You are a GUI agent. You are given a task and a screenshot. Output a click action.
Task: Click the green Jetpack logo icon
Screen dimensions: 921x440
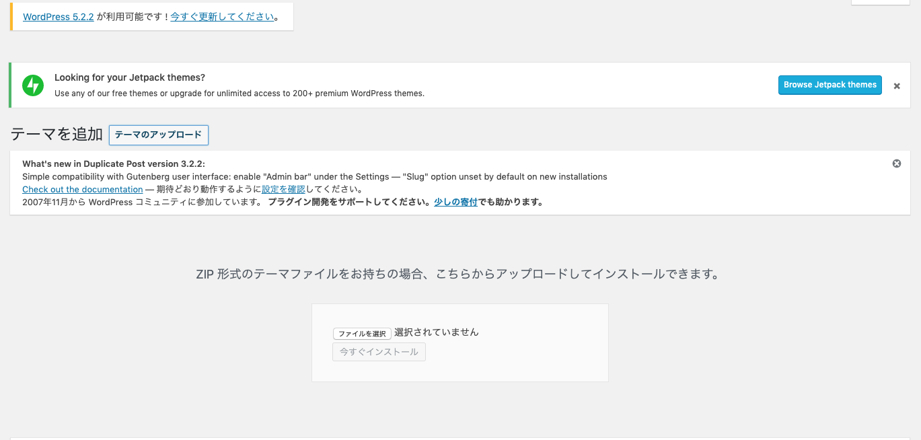(33, 85)
